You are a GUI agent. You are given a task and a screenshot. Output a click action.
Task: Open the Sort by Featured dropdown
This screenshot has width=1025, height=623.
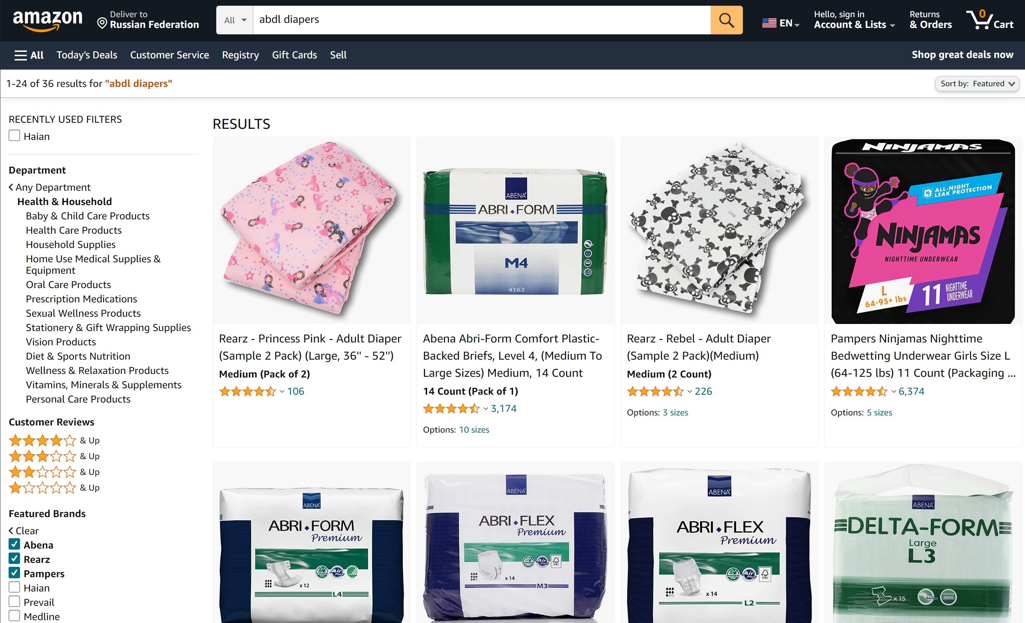[977, 84]
